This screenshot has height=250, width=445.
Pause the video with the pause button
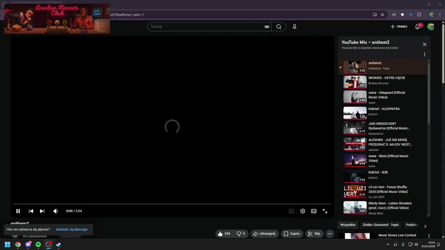click(18, 211)
